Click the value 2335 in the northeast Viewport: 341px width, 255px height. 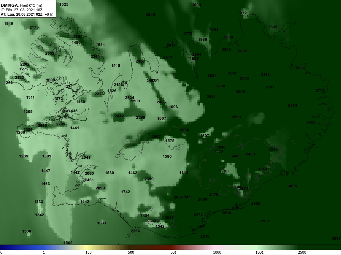tap(273, 27)
